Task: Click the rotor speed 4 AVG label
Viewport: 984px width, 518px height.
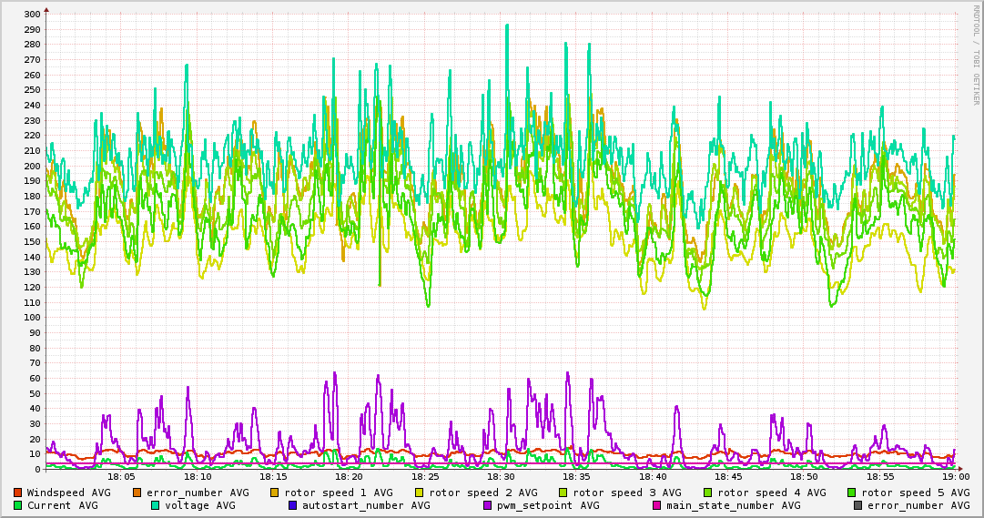Action: [771, 493]
